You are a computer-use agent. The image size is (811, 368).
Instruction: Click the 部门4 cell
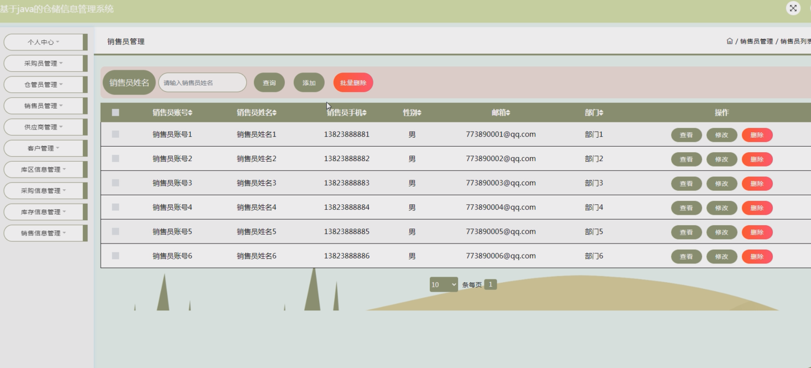[x=594, y=208]
